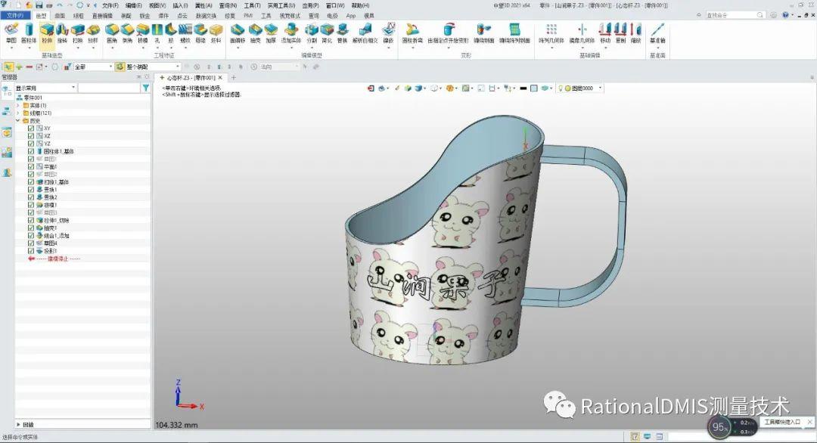The width and height of the screenshot is (817, 443).
Task: Expand the 线框(121) tree folder
Action: tap(18, 113)
